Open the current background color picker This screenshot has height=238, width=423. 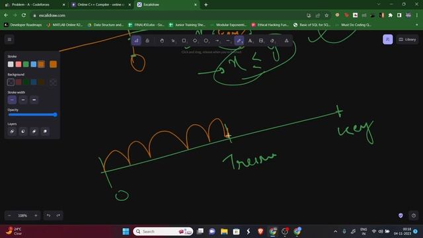click(53, 82)
